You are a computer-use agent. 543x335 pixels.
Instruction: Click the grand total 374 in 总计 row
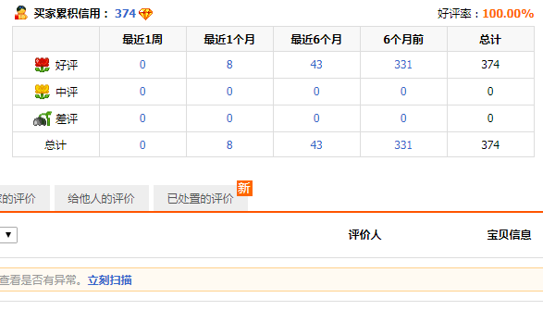coord(490,144)
